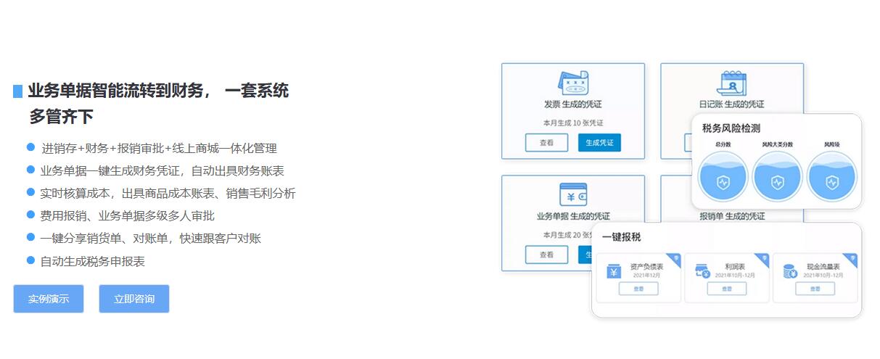Viewport: 880px width, 359px height.
Task: Click 查看 under 现金流量表
Action: point(815,289)
